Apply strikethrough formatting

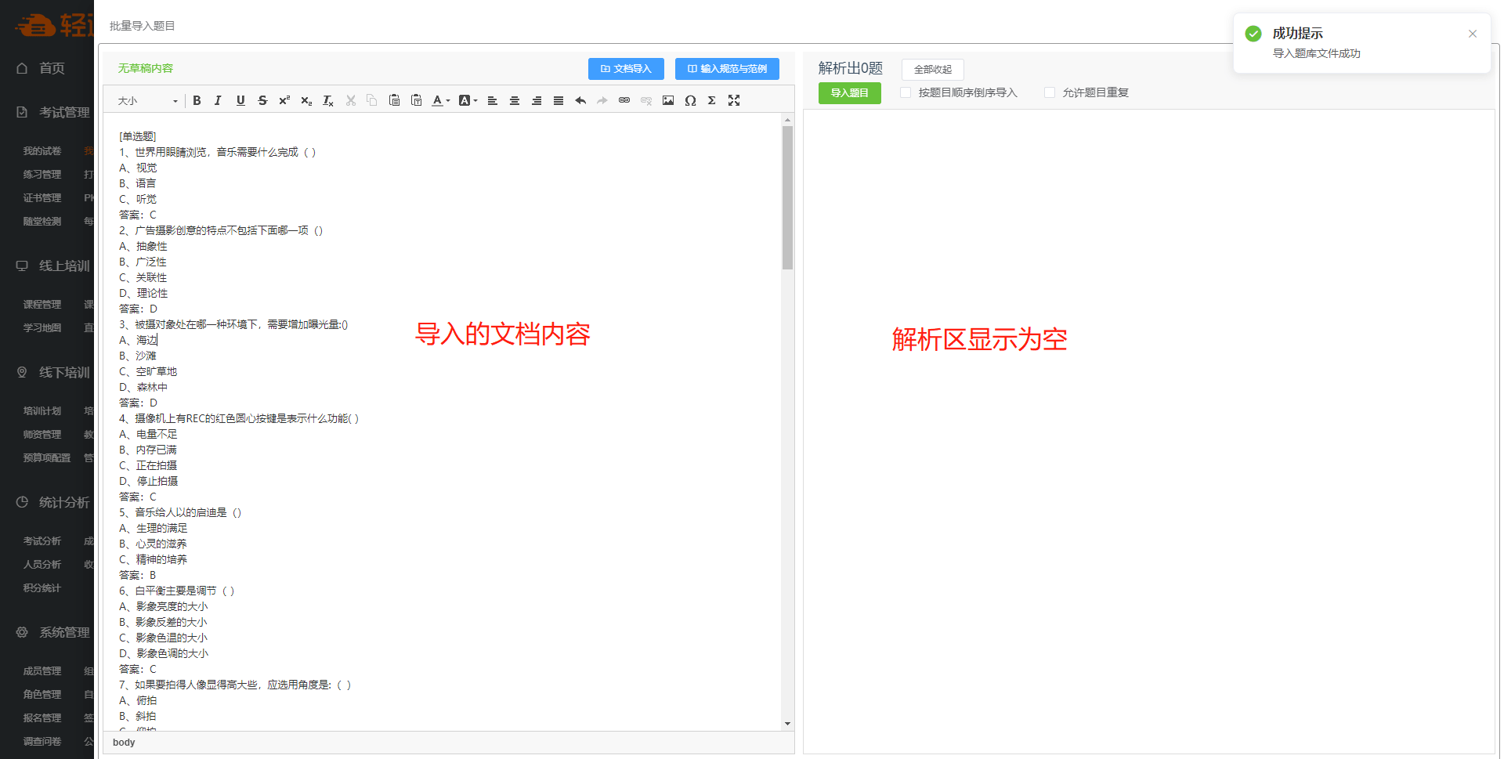pyautogui.click(x=262, y=100)
